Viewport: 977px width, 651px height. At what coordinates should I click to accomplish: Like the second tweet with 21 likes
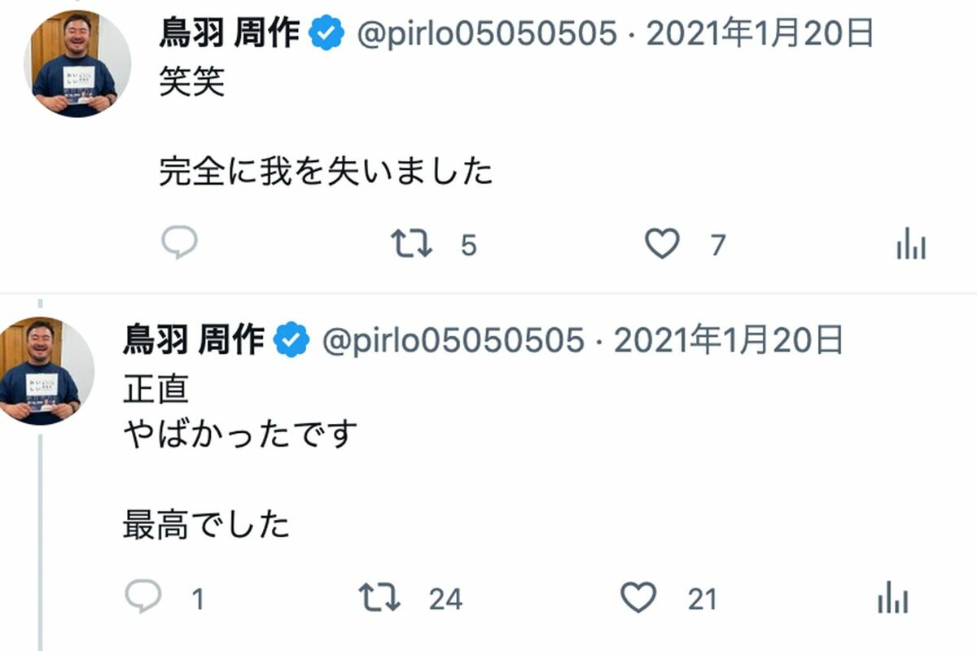pos(638,598)
